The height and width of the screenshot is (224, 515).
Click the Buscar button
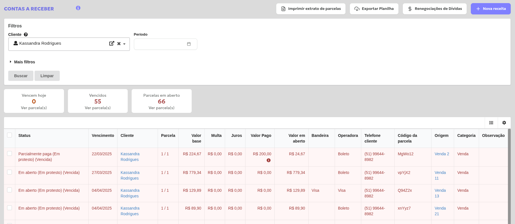click(21, 76)
